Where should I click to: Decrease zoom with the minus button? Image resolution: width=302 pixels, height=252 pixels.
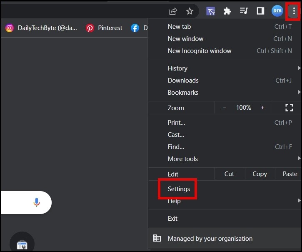(x=225, y=108)
